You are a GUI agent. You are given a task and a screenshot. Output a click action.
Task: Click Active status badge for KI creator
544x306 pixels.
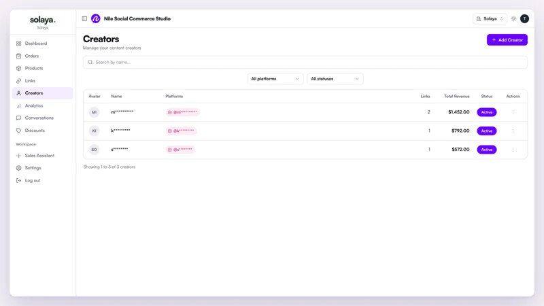click(486, 131)
